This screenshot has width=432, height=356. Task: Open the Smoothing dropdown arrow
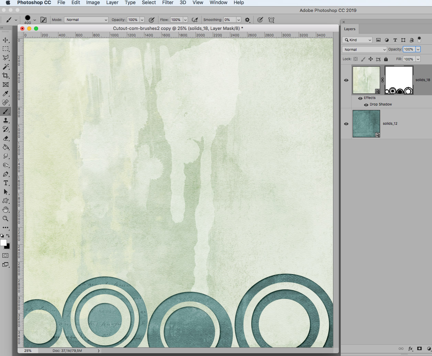coord(239,20)
